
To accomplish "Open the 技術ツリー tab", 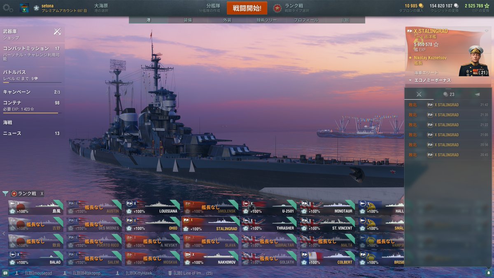I will [x=267, y=20].
